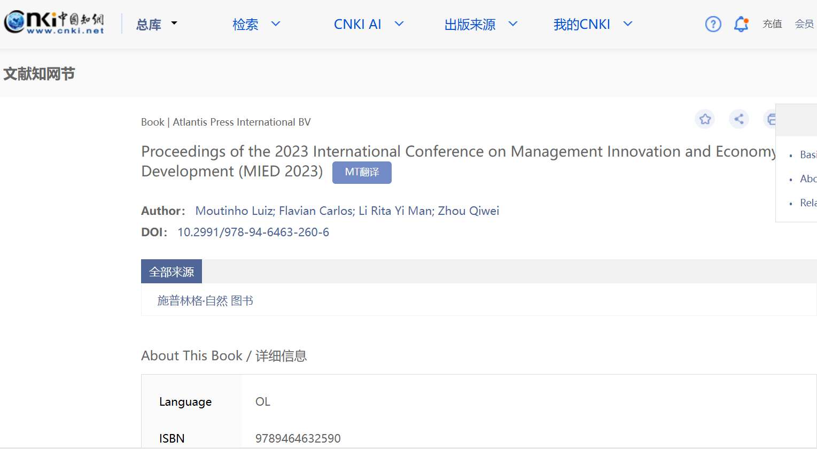Favorite this book with star icon

705,119
